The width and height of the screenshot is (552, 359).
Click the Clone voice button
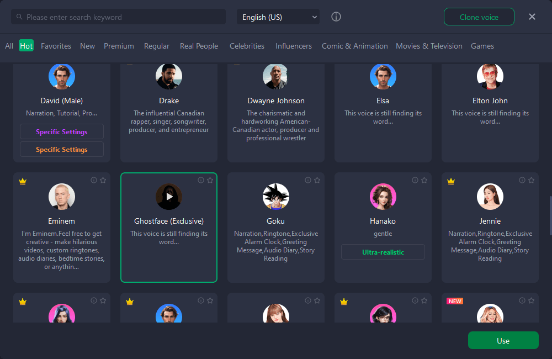479,17
